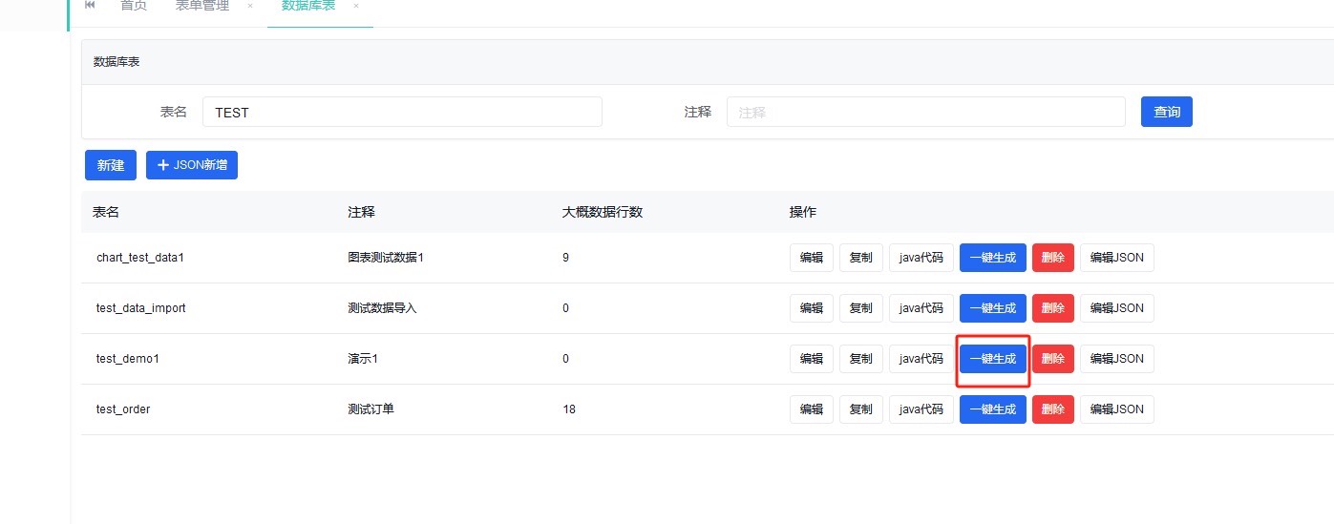This screenshot has height=524, width=1334.
Task: Delete the test_data_import table
Action: coord(1052,308)
